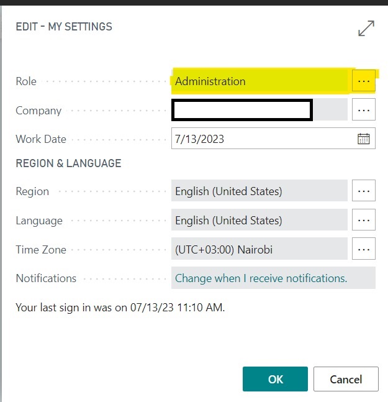The width and height of the screenshot is (388, 402).
Task: Dismiss the dialog with Cancel
Action: (x=346, y=379)
